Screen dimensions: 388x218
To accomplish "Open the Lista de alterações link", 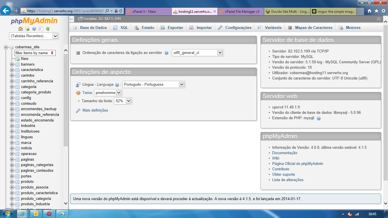I will click(x=288, y=180).
